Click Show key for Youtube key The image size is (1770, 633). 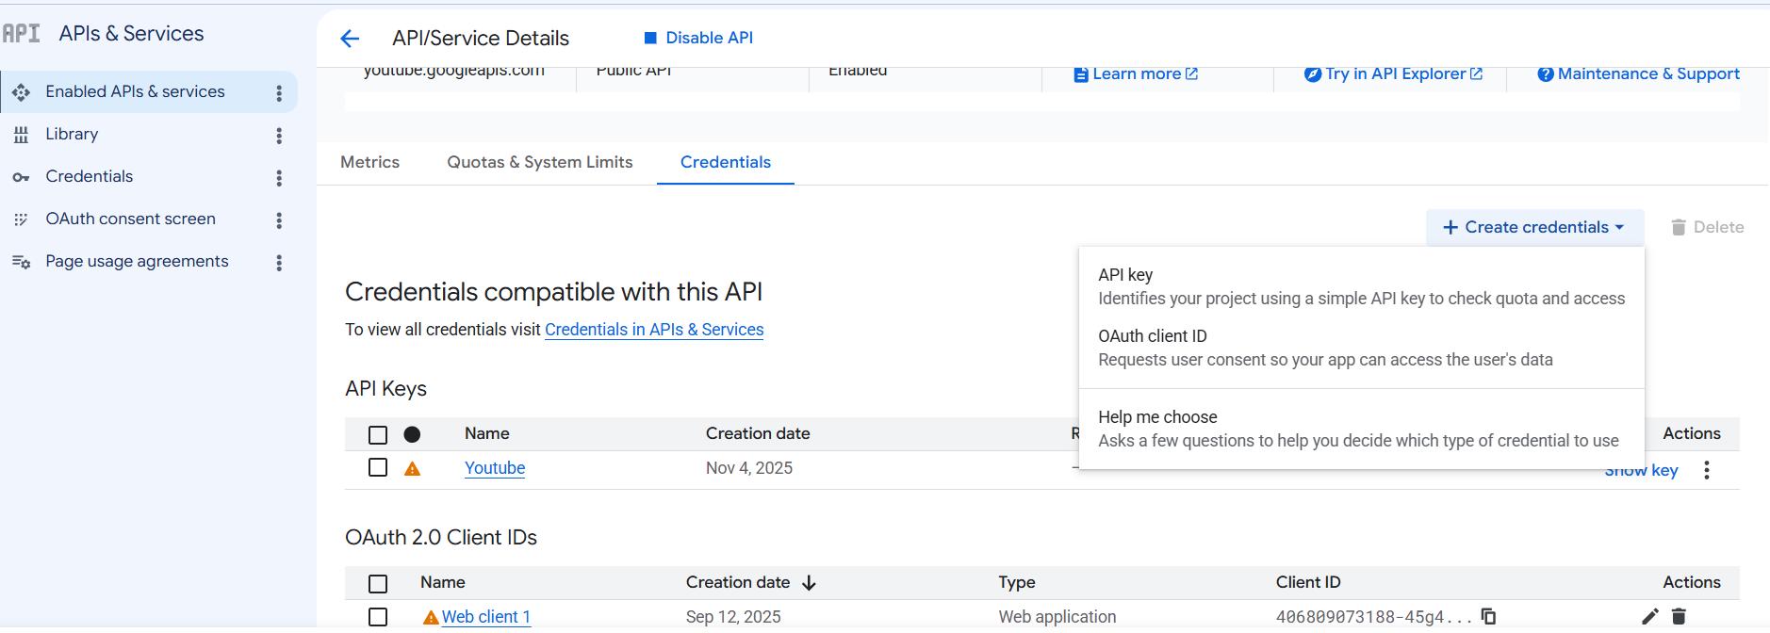click(x=1641, y=470)
